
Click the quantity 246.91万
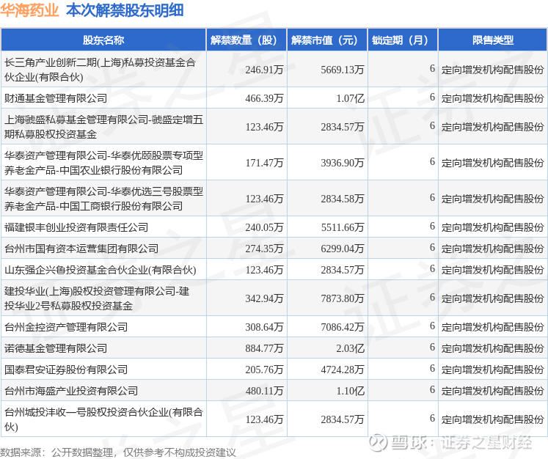(x=264, y=70)
